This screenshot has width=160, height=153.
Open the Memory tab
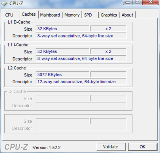72,15
